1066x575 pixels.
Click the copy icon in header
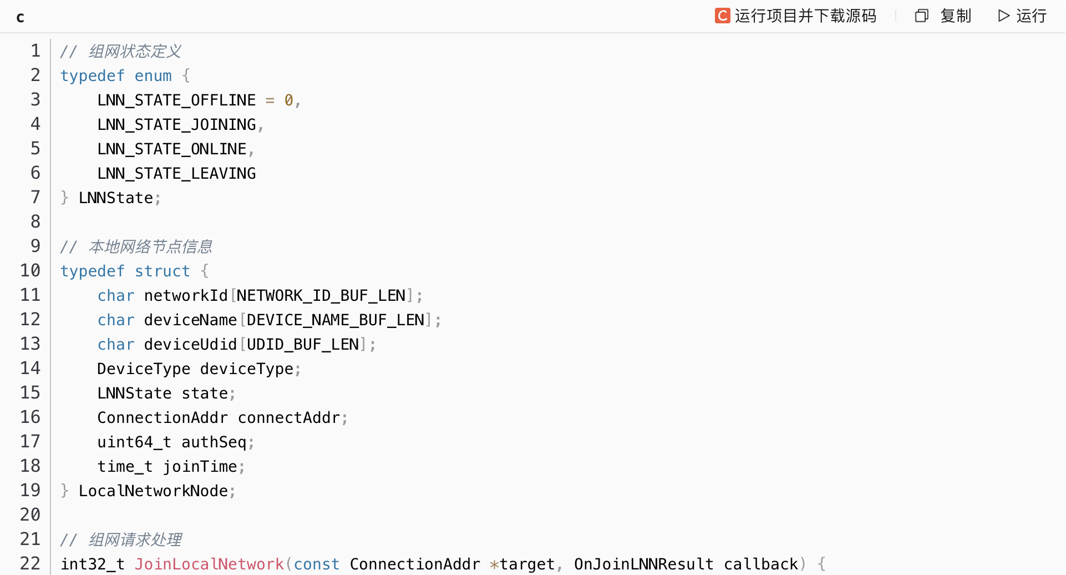click(921, 16)
